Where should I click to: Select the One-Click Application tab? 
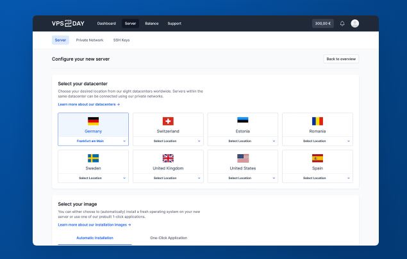tap(169, 238)
